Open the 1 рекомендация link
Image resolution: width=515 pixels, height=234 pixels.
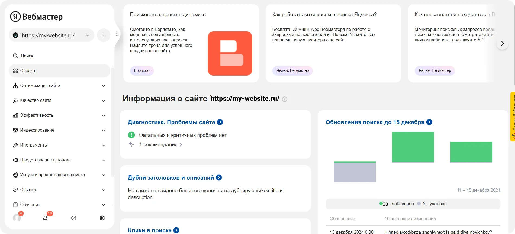click(x=160, y=145)
